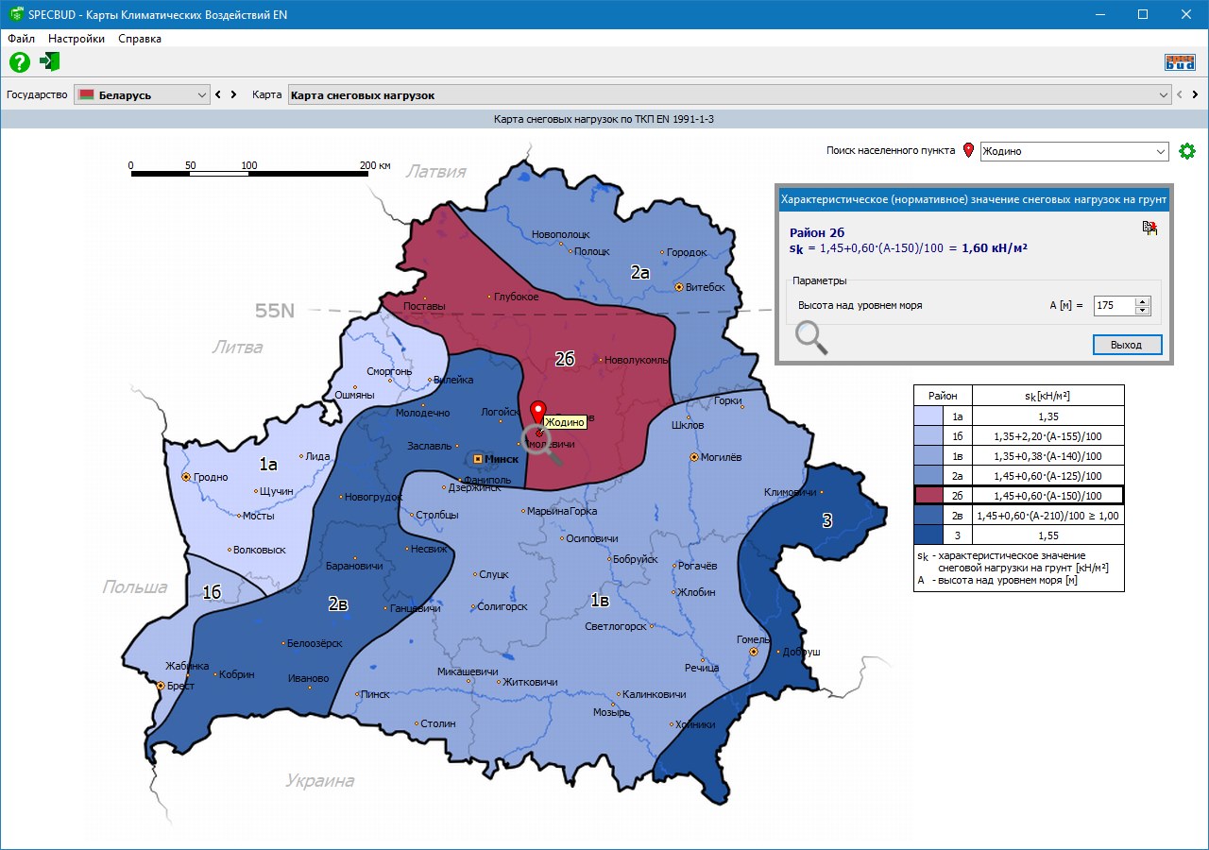Click the SPECBUD logo in the toolbar
The height and width of the screenshot is (850, 1209).
click(1180, 62)
